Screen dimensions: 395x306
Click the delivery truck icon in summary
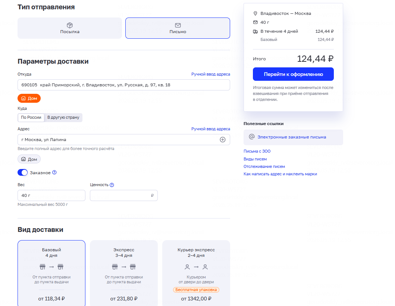(x=255, y=31)
